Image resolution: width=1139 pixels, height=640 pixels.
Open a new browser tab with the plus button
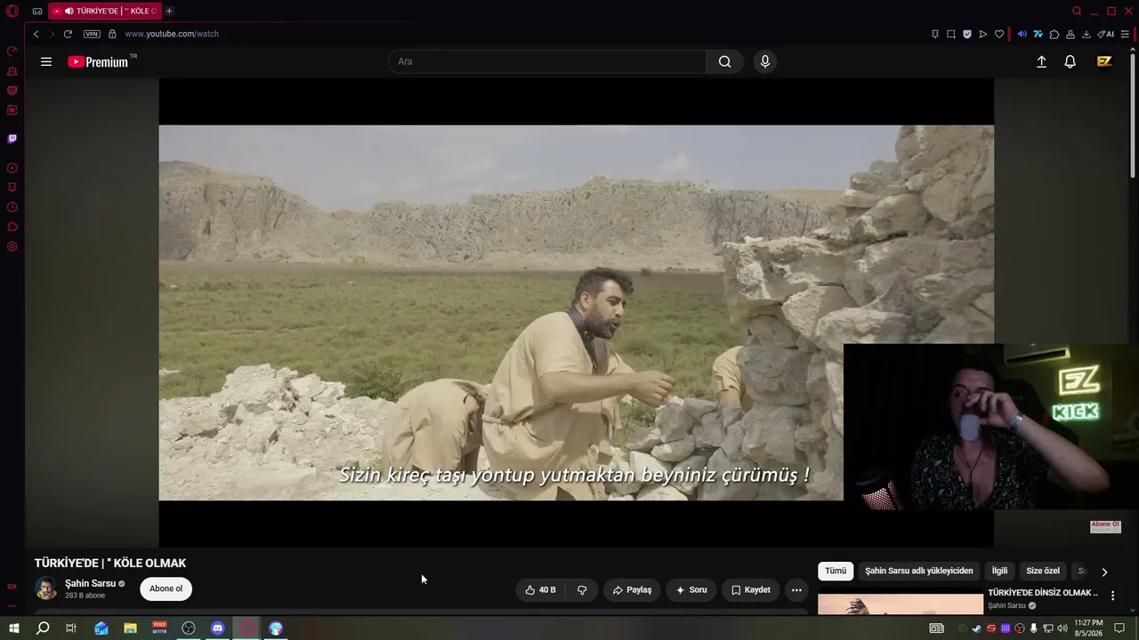(x=169, y=11)
